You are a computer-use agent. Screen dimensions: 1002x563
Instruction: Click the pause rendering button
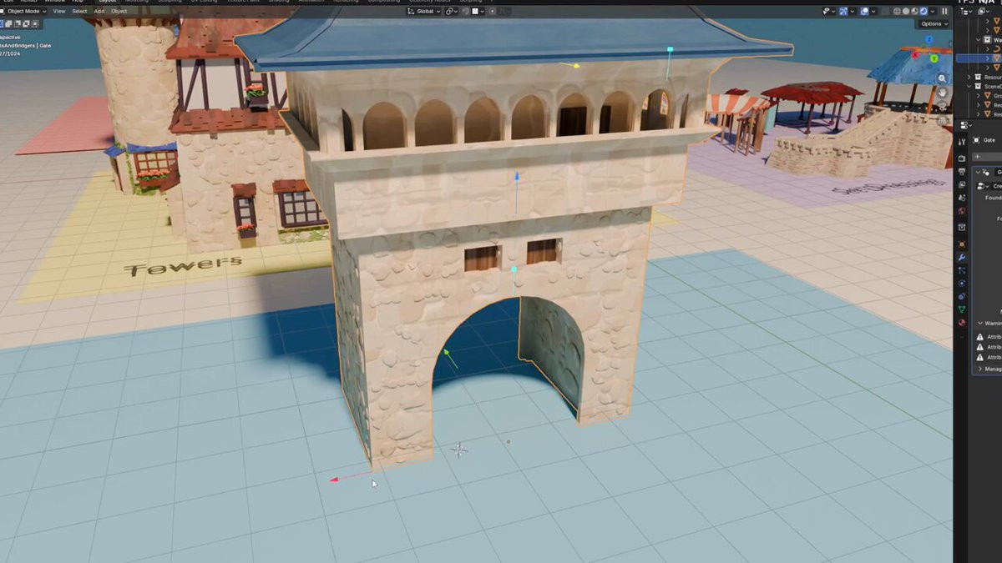click(944, 12)
